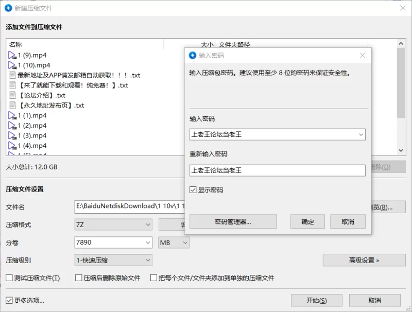Click the 大小总计: 12.0 GB text
412x312 pixels.
pyautogui.click(x=31, y=167)
